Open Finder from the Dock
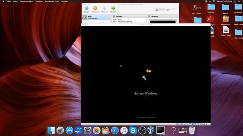This screenshot has height=136, width=243. coord(51,130)
